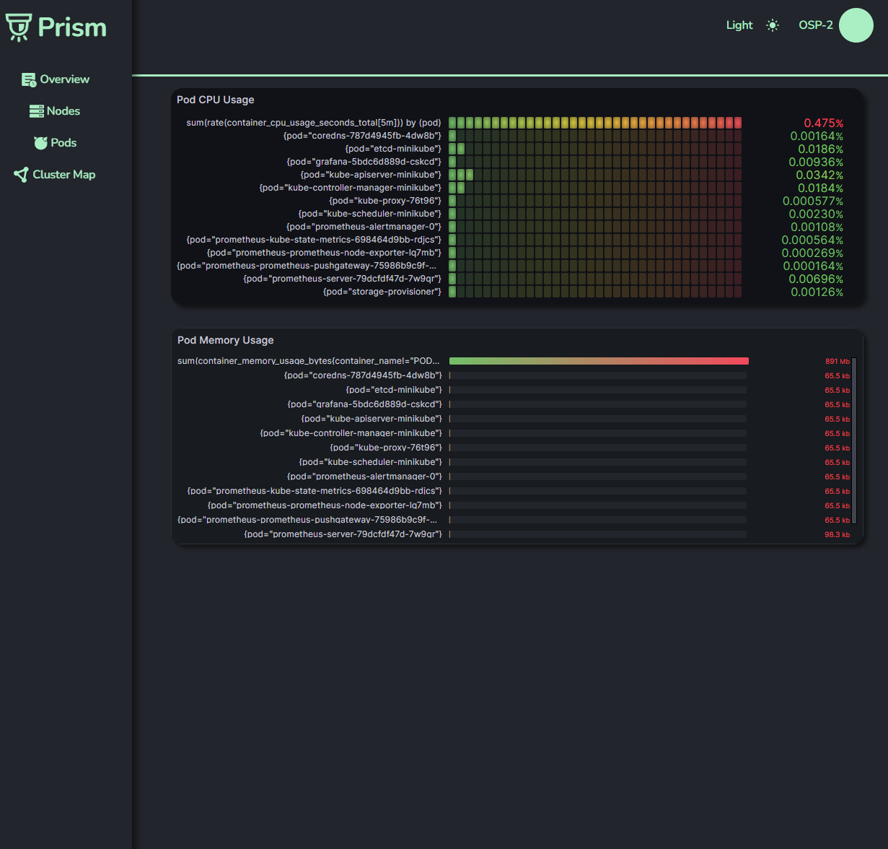Select prometheus-node-exporter-lq7mb in CPU panel
This screenshot has width=888, height=849.
coord(324,253)
